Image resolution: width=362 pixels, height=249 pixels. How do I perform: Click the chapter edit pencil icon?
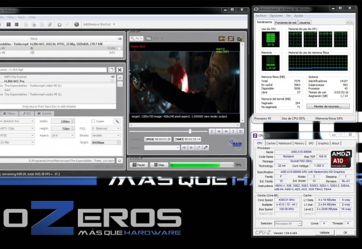206,148
